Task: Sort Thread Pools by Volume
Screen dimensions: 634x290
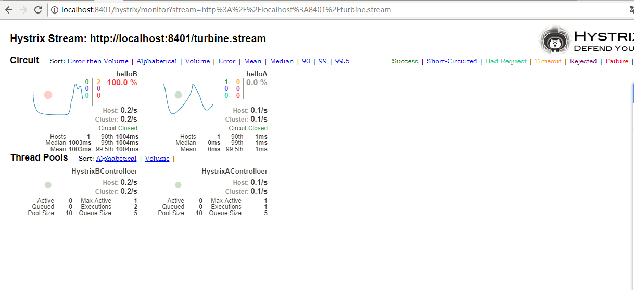Action: click(157, 159)
